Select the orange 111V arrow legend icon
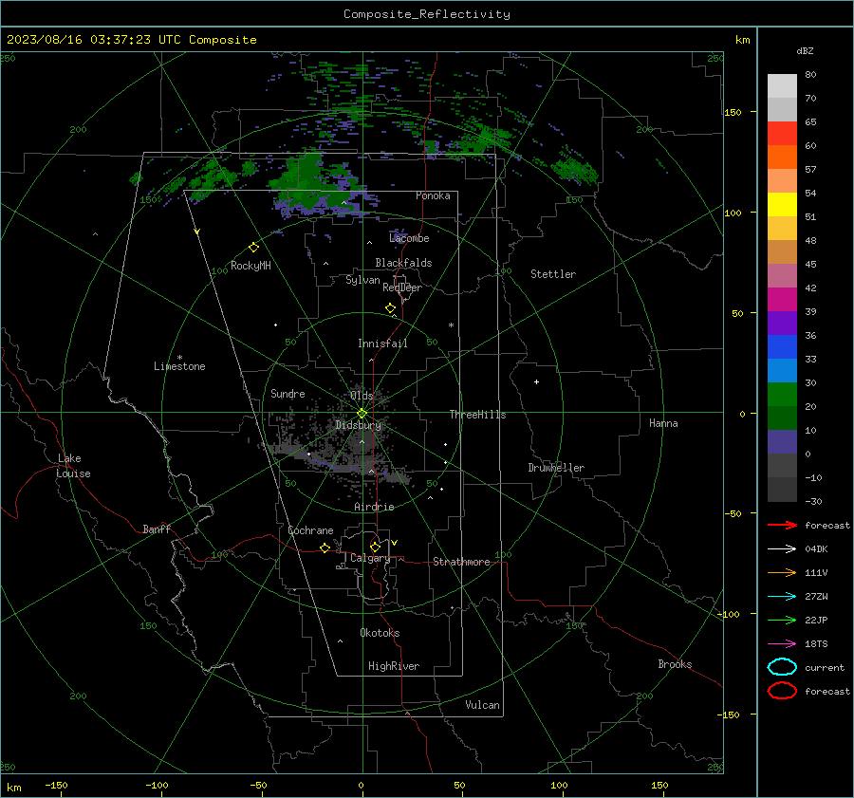Viewport: 854px width, 798px height. tap(782, 572)
